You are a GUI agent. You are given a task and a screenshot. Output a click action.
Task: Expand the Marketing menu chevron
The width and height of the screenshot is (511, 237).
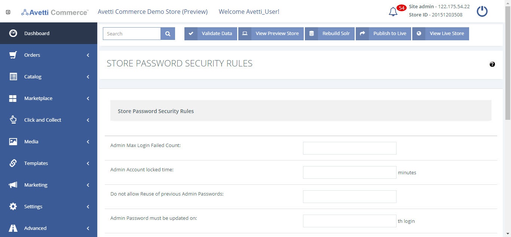click(88, 185)
